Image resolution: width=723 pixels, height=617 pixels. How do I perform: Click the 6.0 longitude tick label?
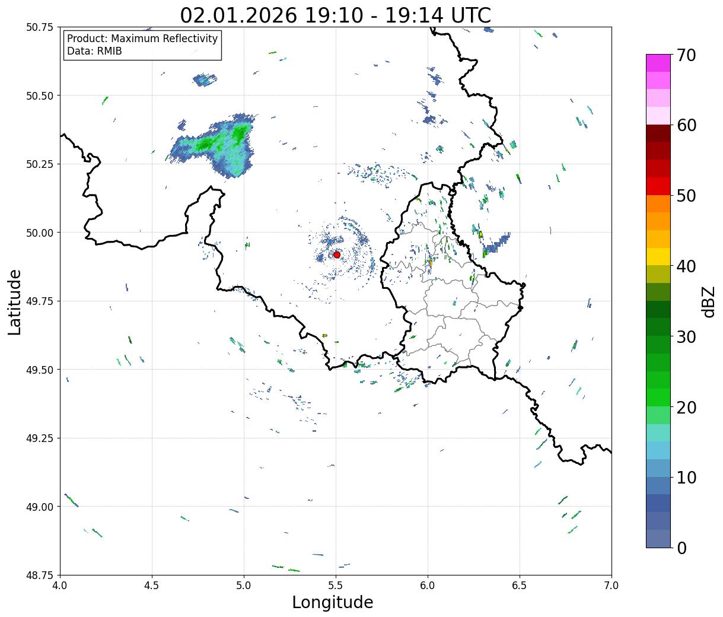428,586
